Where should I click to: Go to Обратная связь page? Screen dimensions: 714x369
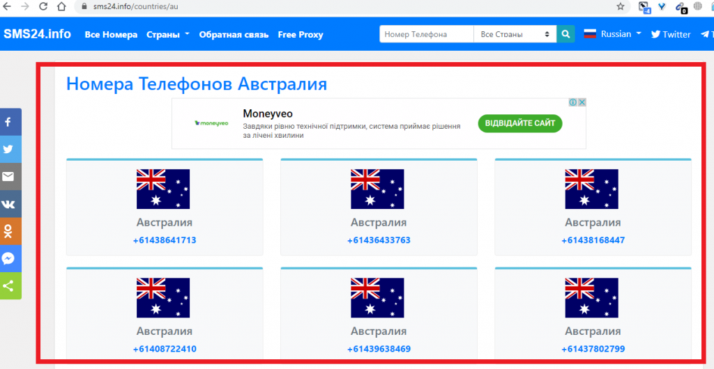point(234,34)
